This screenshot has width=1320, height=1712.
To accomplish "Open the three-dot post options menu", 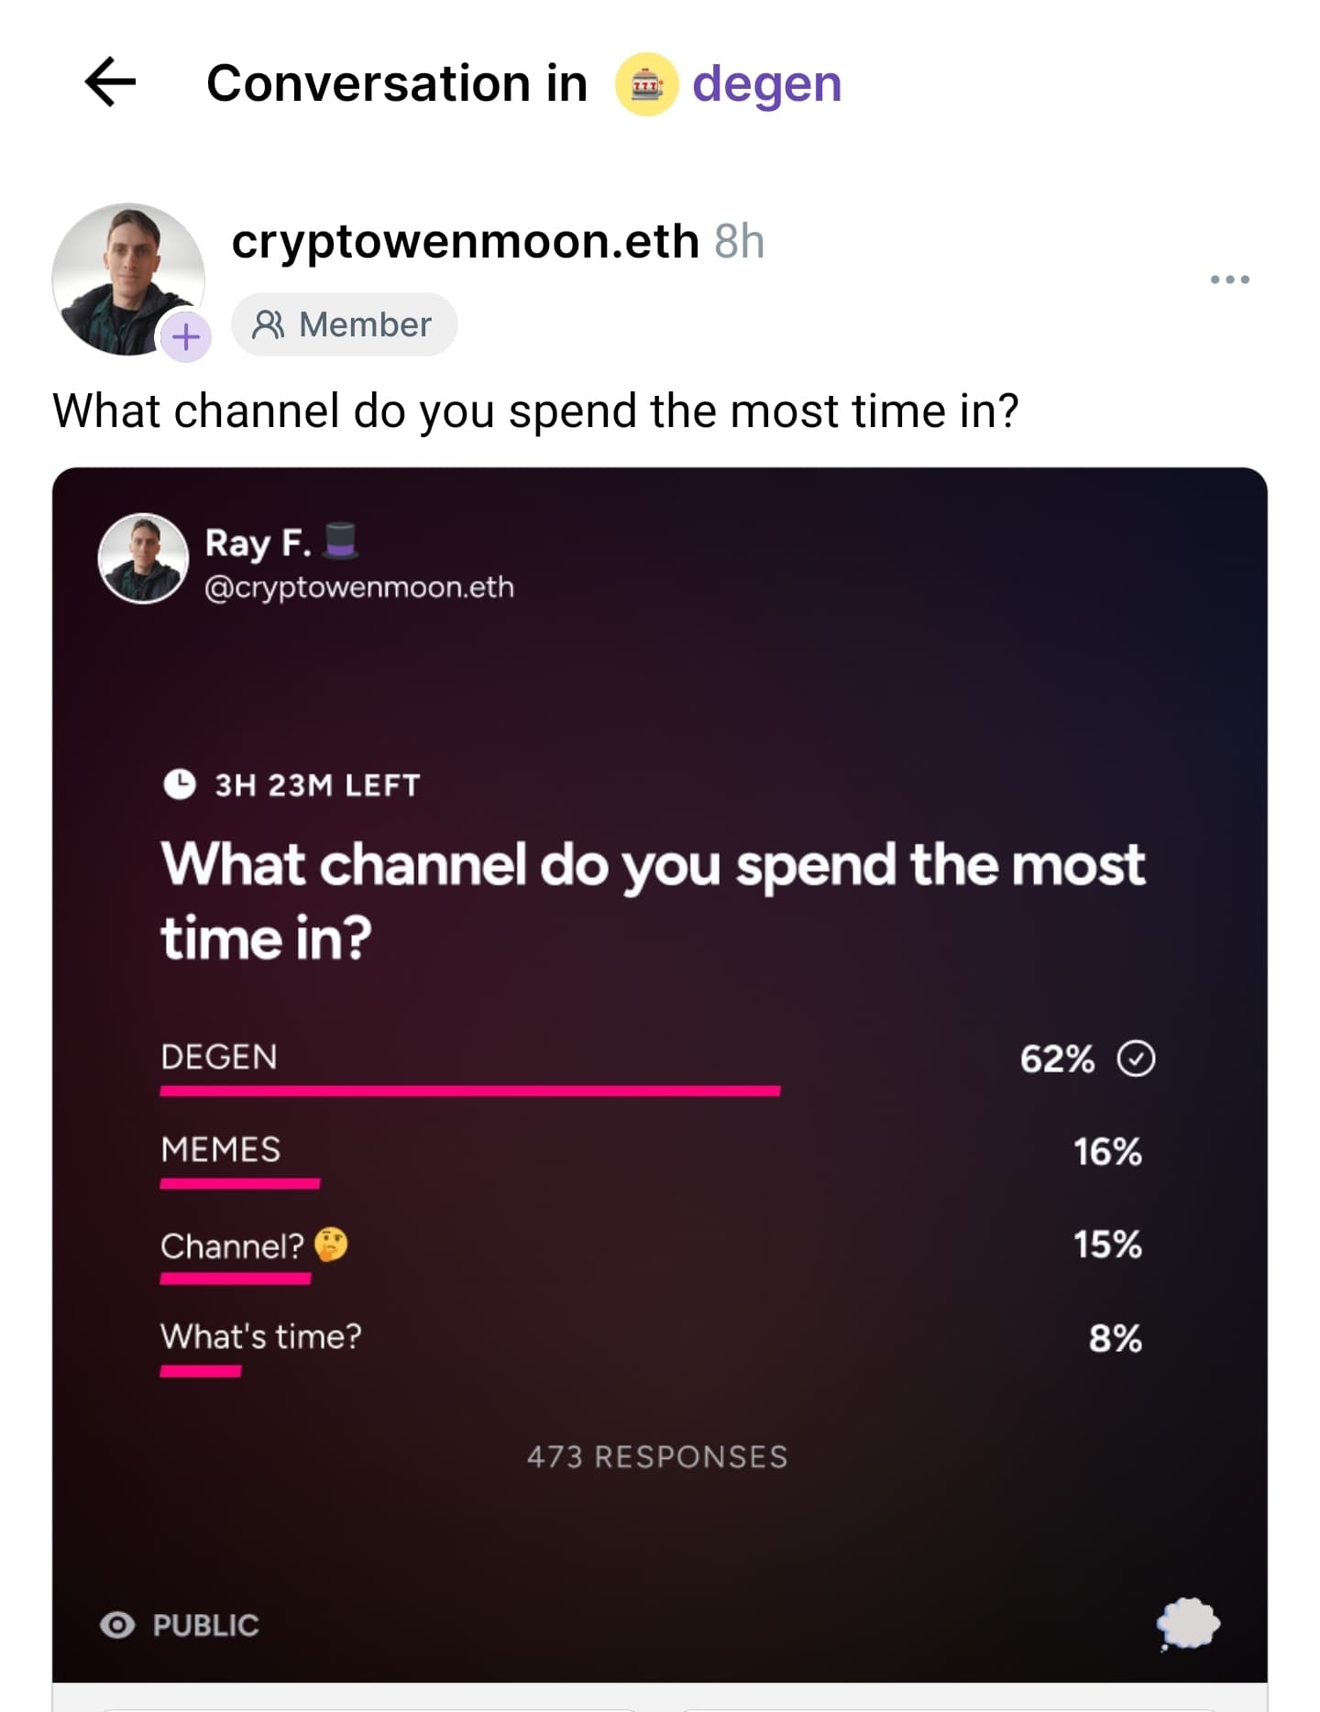I will [x=1229, y=279].
